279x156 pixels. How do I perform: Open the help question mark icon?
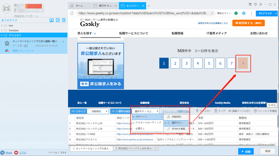click(256, 4)
